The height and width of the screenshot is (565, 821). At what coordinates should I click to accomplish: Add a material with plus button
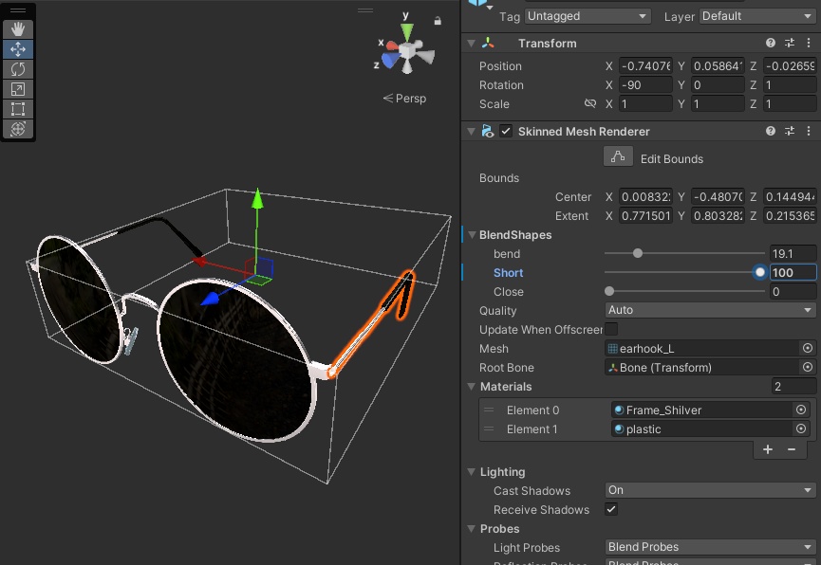coord(768,449)
